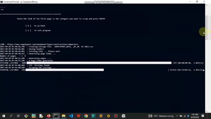Open the Python file icon in taskbar
The height and width of the screenshot is (119, 211).
tap(41, 116)
